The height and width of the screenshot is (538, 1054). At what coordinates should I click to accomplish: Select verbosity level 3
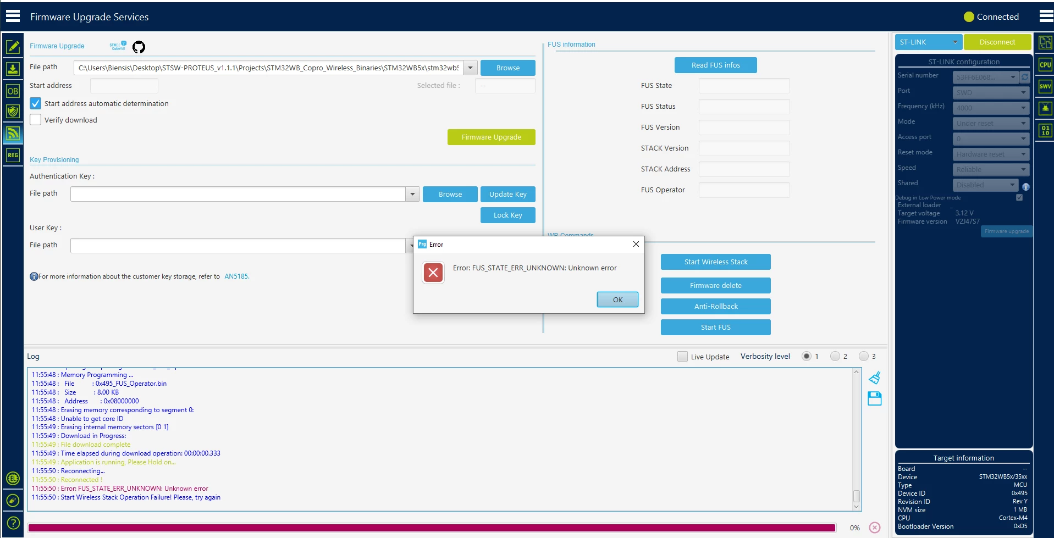864,356
